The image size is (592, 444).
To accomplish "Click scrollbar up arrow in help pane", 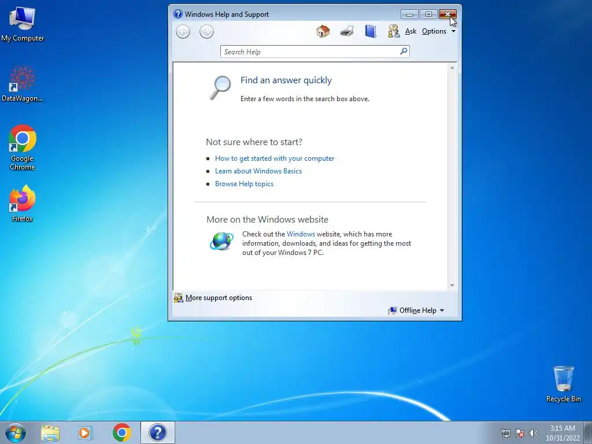I will click(452, 68).
